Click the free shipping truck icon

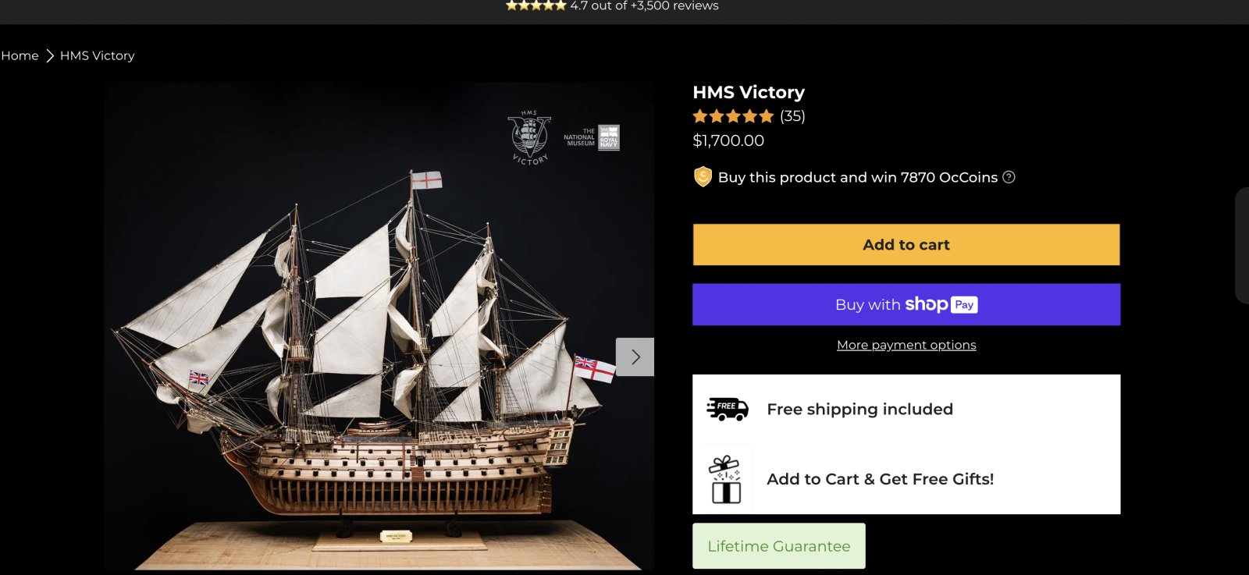pos(727,409)
